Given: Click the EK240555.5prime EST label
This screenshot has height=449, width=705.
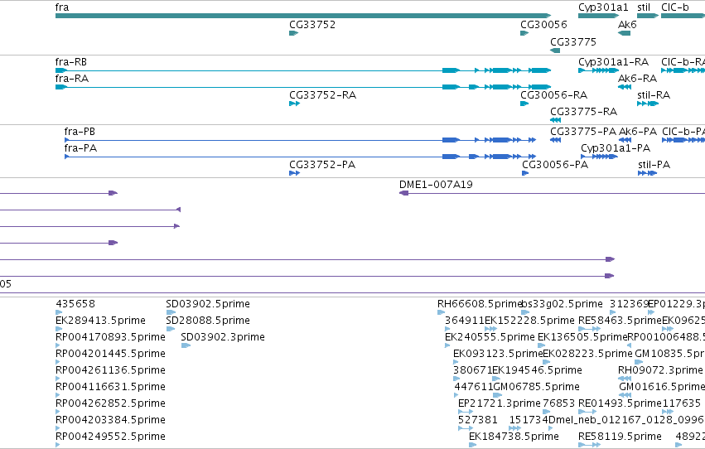Looking at the screenshot, I should tap(490, 337).
